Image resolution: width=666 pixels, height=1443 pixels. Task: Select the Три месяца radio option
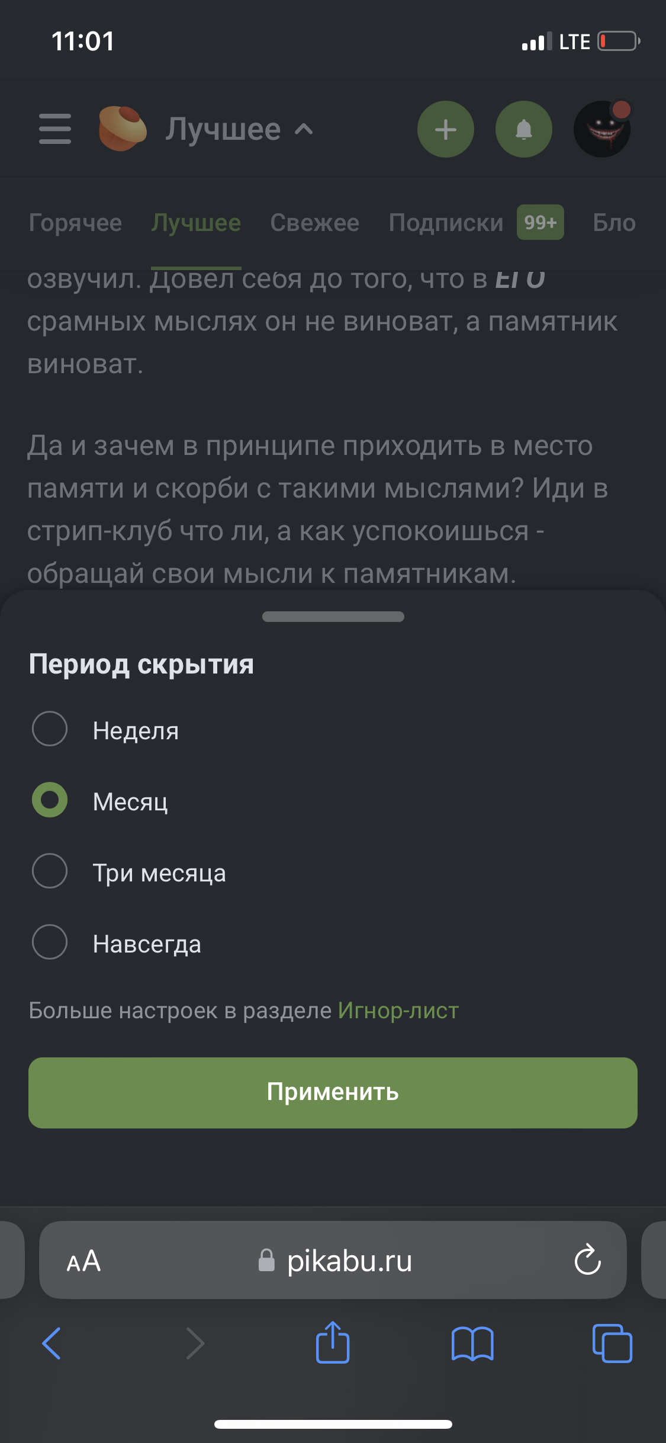pos(50,871)
